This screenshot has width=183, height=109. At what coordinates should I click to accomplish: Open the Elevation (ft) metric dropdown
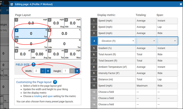click(117, 41)
